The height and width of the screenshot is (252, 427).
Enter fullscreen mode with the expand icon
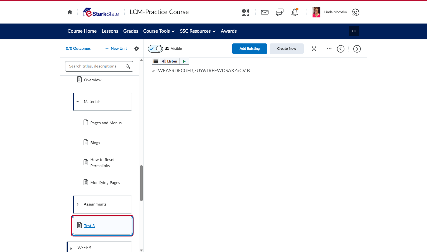pos(314,49)
